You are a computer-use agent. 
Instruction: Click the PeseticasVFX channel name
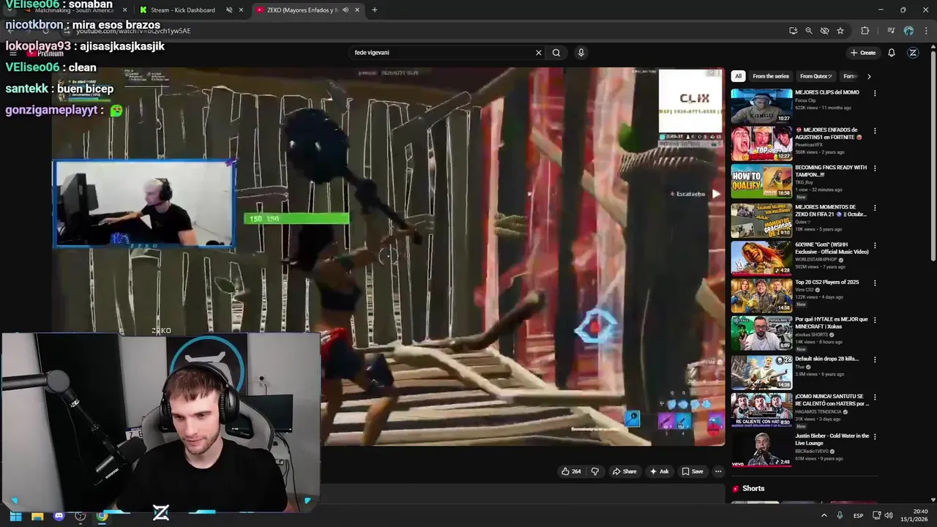point(809,145)
